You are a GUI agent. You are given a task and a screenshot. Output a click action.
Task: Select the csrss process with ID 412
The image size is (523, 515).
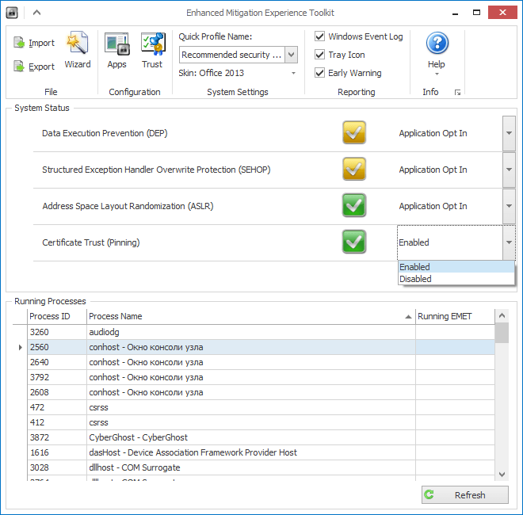click(x=261, y=422)
